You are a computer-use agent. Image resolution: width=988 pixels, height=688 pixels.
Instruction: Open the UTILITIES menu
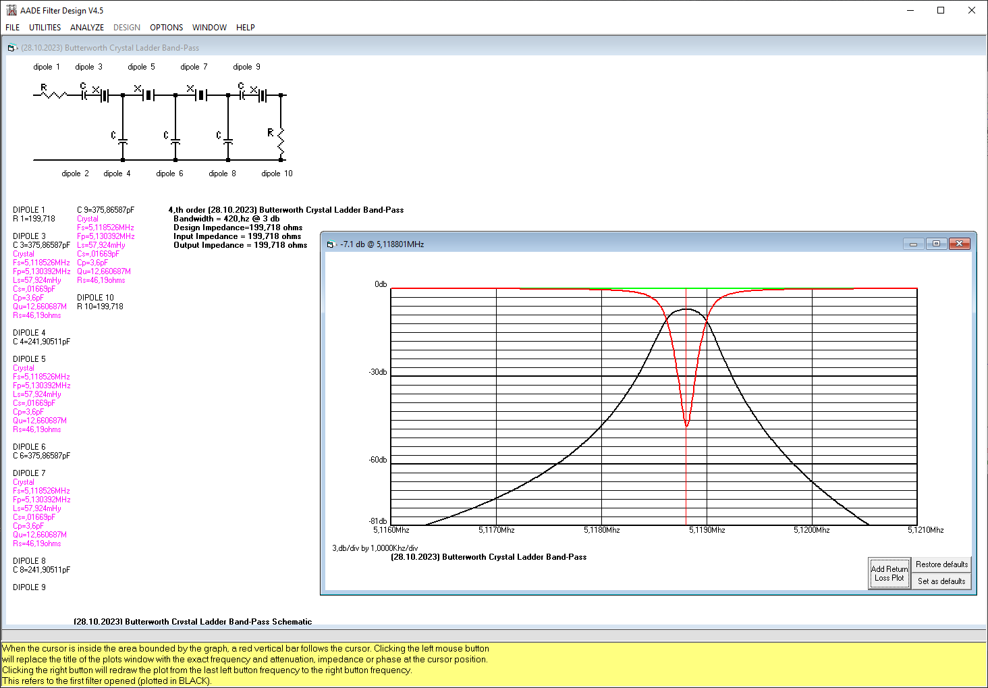[x=45, y=28]
